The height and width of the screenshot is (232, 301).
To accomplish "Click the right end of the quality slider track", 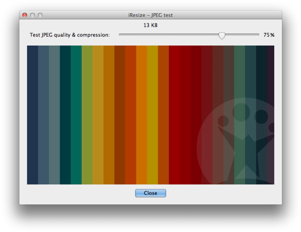I will pyautogui.click(x=258, y=35).
